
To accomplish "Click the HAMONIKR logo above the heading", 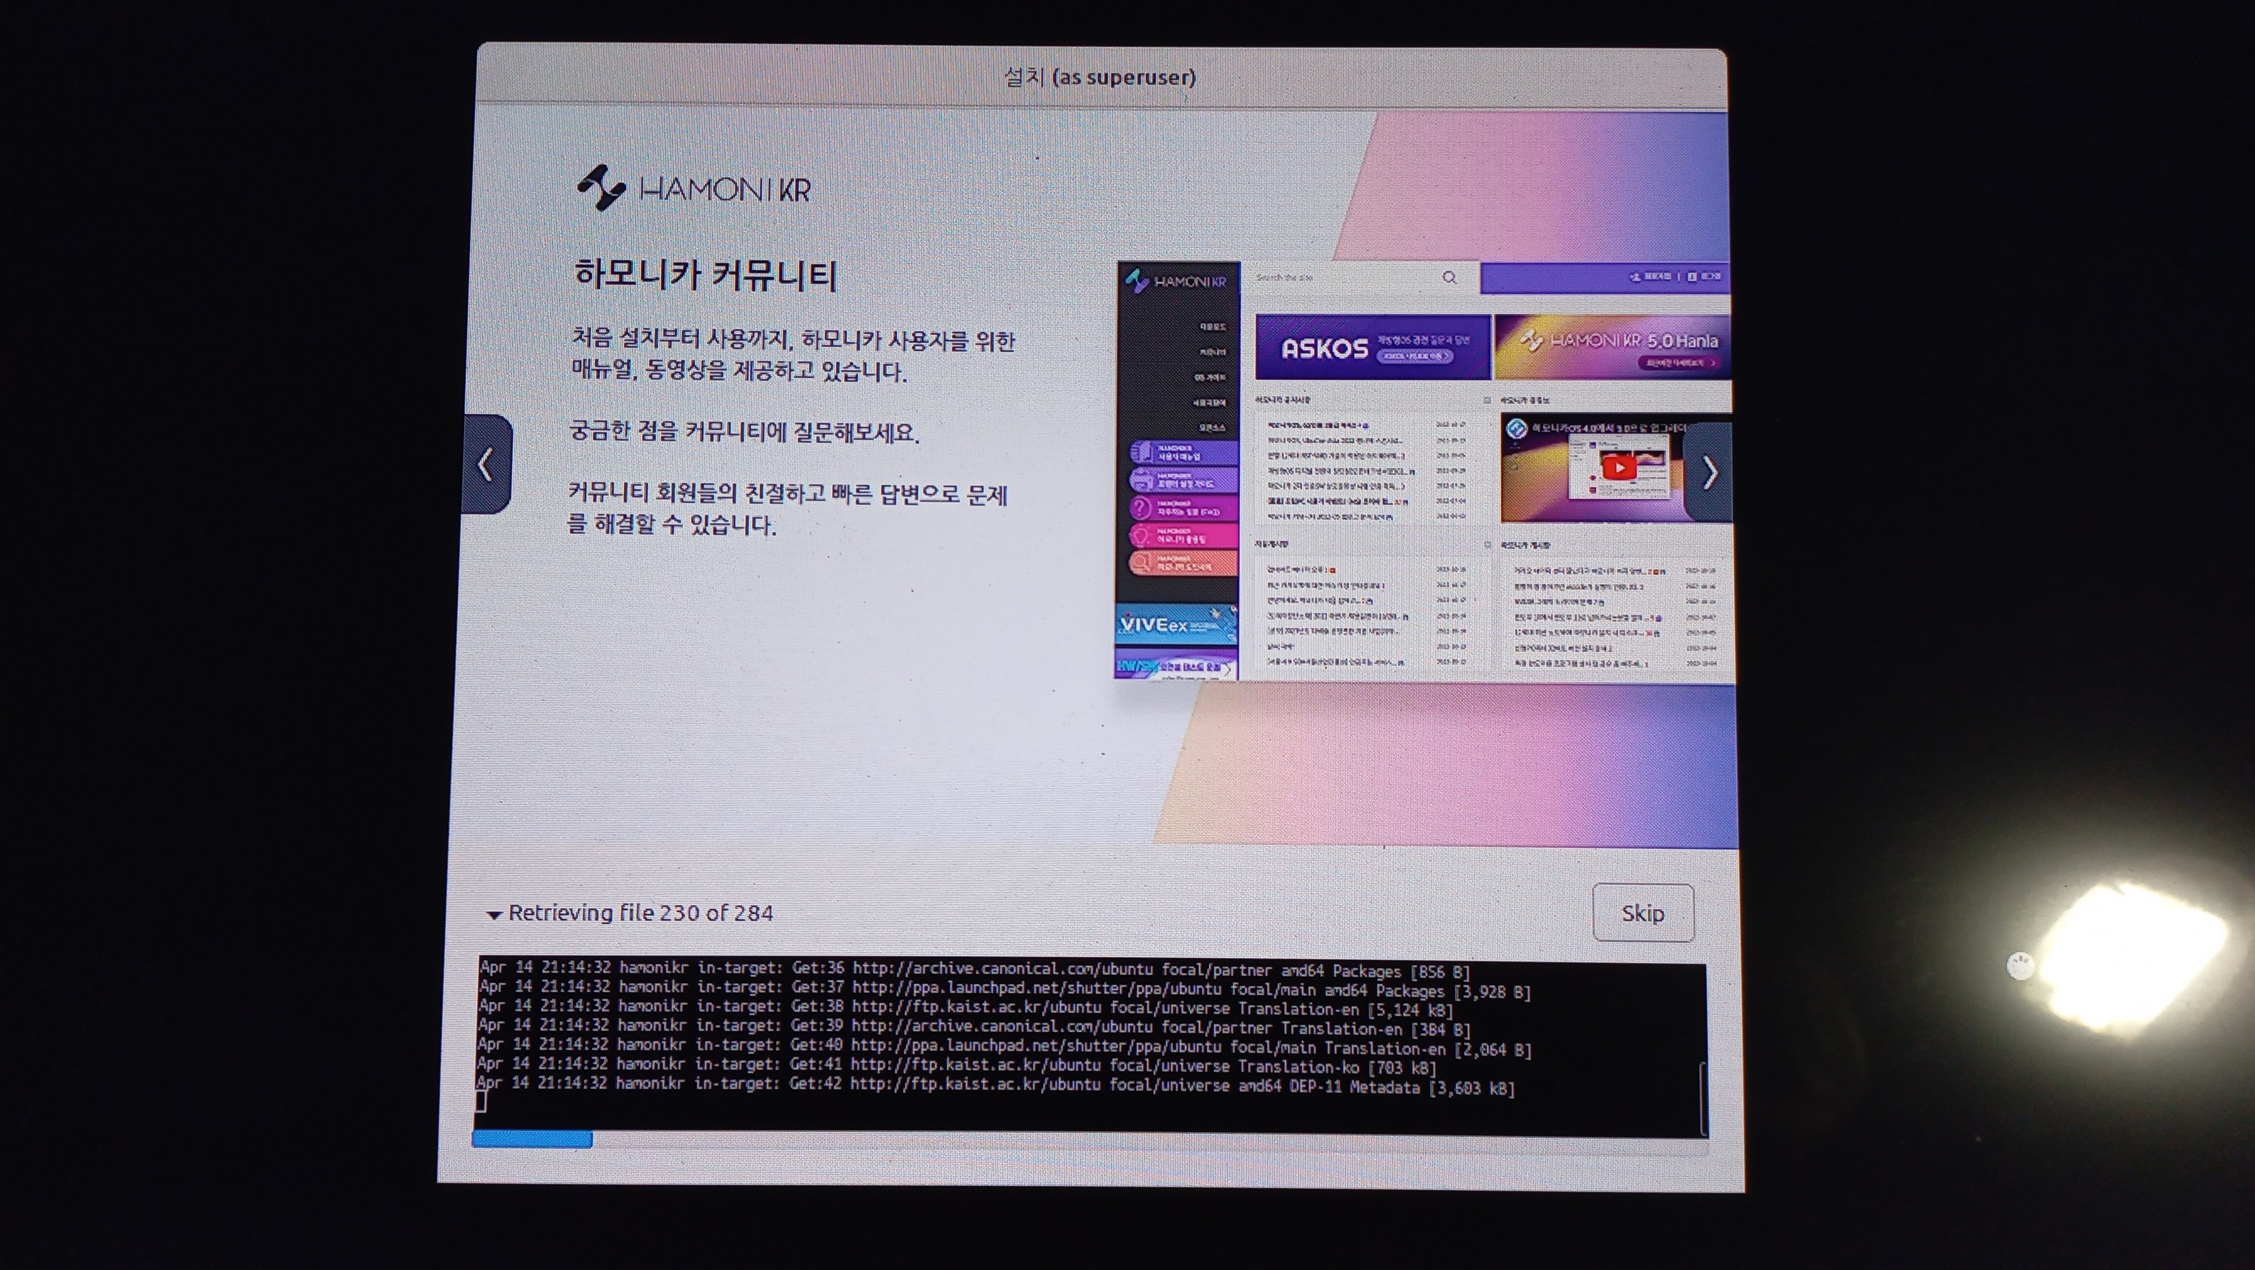I will point(694,188).
